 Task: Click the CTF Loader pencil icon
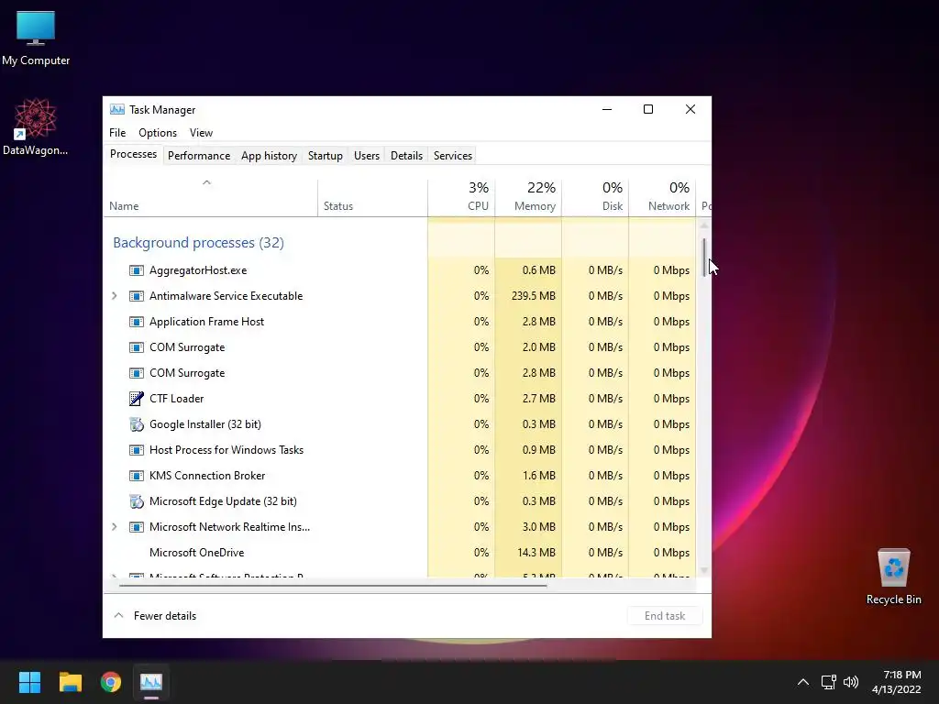[x=137, y=399]
